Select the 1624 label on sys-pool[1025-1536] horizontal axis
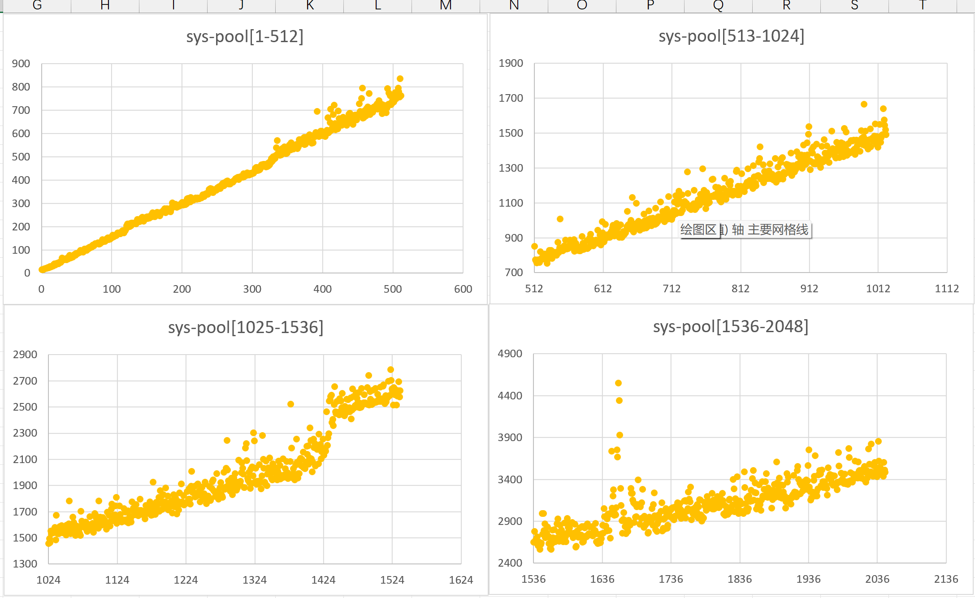975x598 pixels. point(461,580)
